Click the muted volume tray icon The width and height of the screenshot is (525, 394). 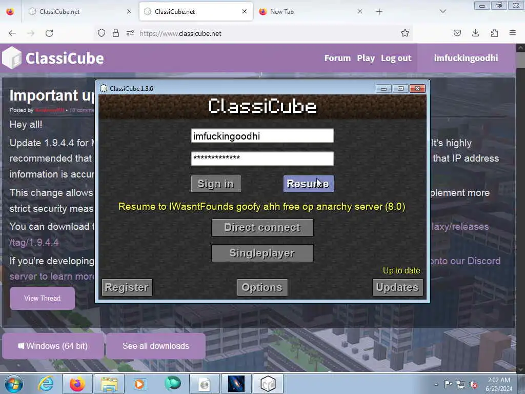pyautogui.click(x=473, y=384)
